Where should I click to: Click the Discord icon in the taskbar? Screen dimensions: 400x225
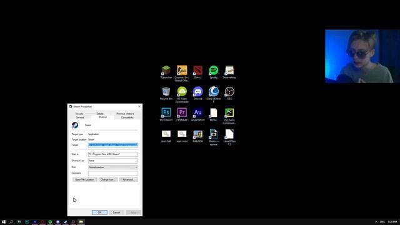pos(58,222)
